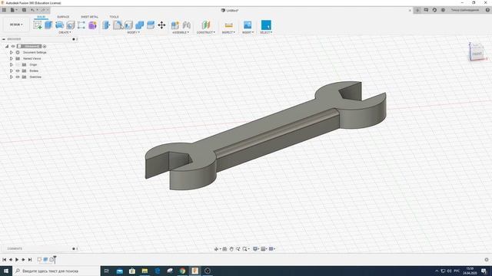Open the Design workspace dropdown
492x276 pixels.
pyautogui.click(x=16, y=25)
